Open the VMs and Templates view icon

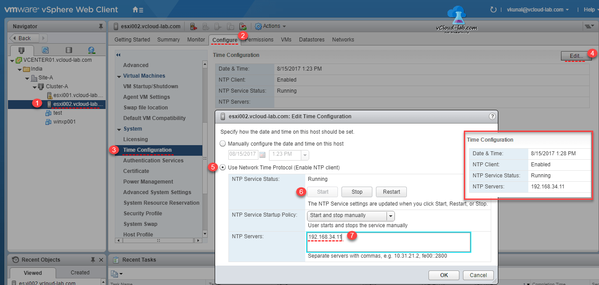(x=45, y=49)
